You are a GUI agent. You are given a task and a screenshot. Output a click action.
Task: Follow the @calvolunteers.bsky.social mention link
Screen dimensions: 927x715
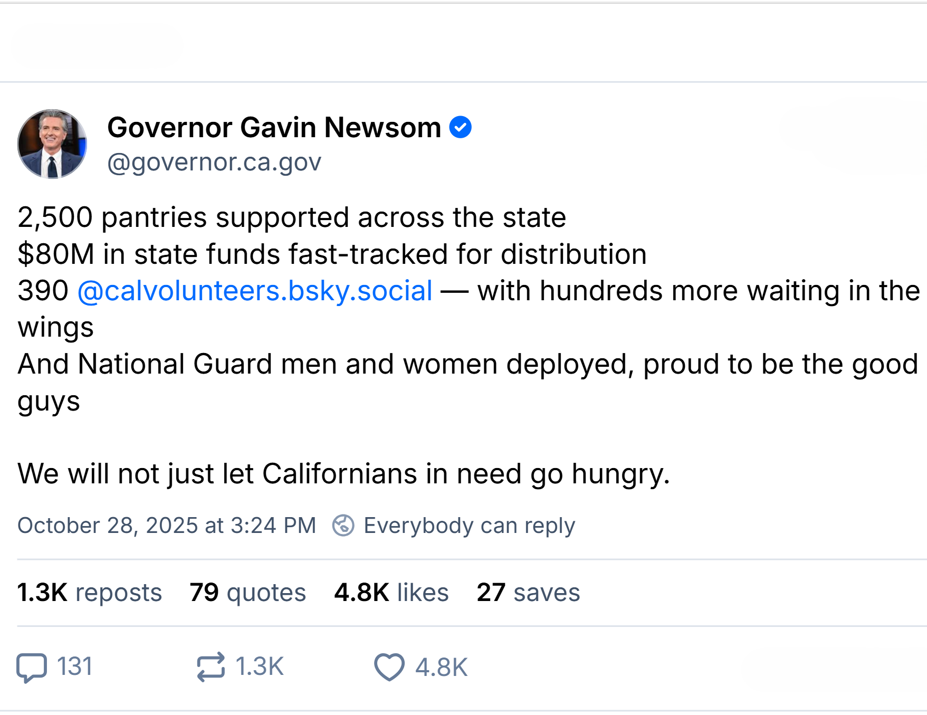point(255,291)
